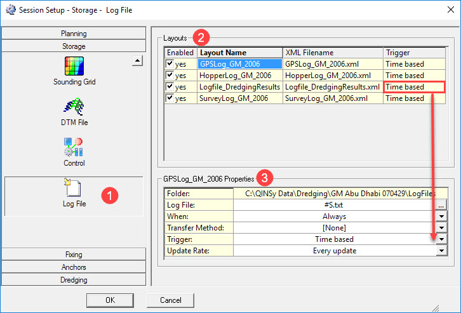Image resolution: width=461 pixels, height=313 pixels.
Task: Open the Anchors section tab
Action: tap(74, 267)
